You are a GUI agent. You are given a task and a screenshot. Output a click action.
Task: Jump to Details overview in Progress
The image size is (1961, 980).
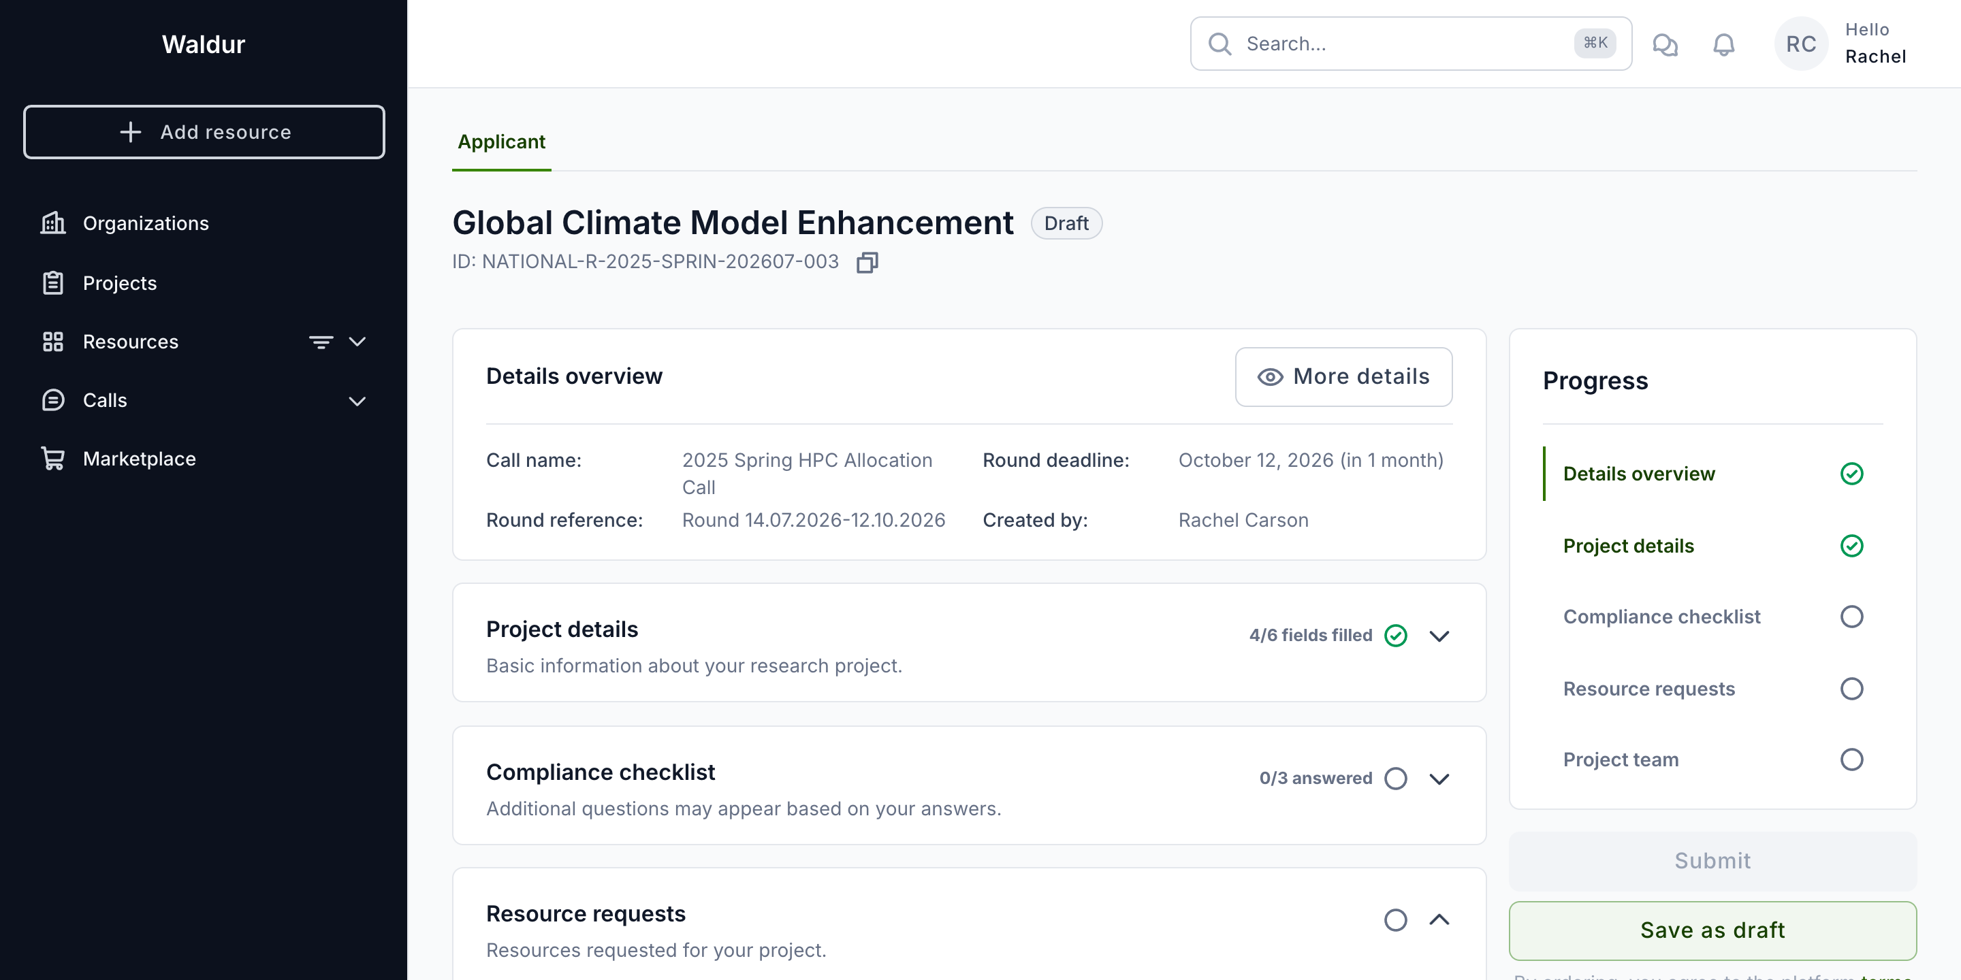pos(1638,473)
